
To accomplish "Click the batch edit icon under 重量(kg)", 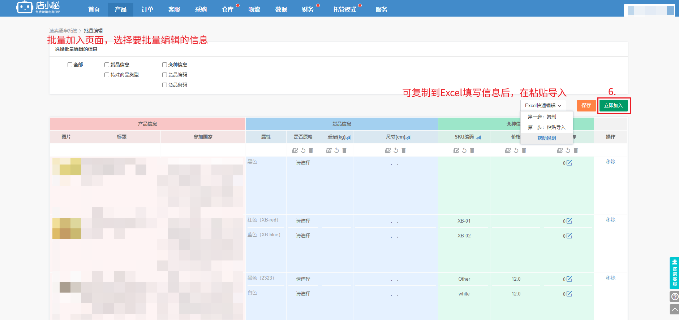I will pos(329,150).
